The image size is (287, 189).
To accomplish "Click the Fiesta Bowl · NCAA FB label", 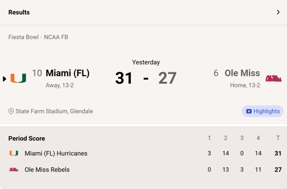I will tap(38, 37).
